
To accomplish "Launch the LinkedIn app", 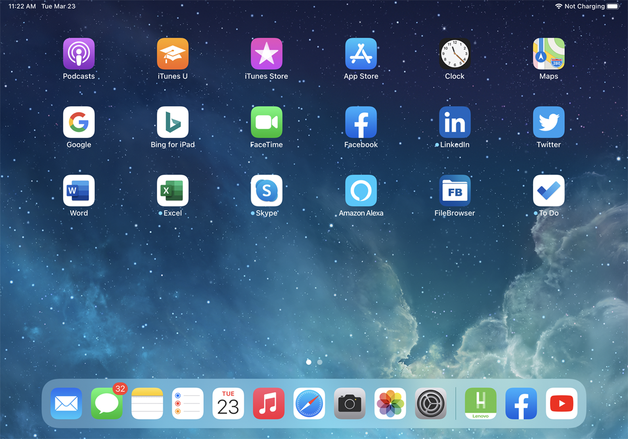I will pyautogui.click(x=455, y=122).
